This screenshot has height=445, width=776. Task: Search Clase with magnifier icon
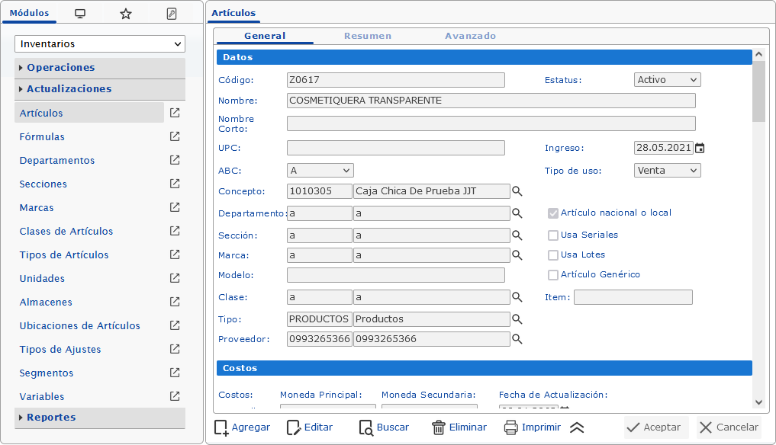tap(517, 297)
